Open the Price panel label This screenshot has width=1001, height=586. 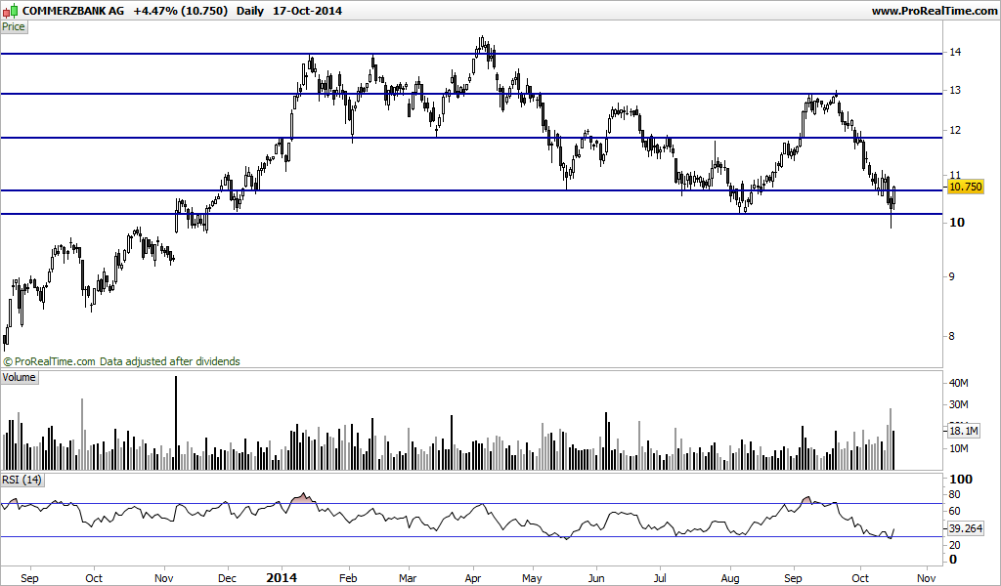pos(14,26)
